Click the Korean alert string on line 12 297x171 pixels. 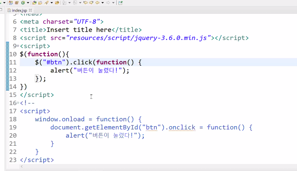[x=98, y=70]
